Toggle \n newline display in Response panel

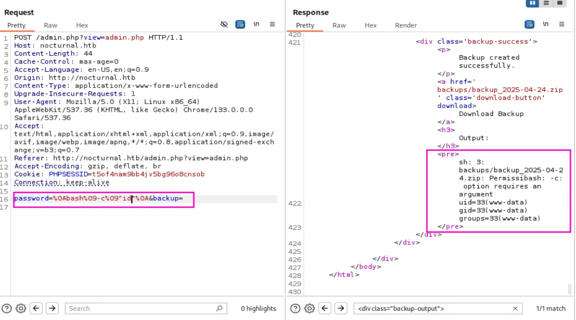tap(546, 24)
